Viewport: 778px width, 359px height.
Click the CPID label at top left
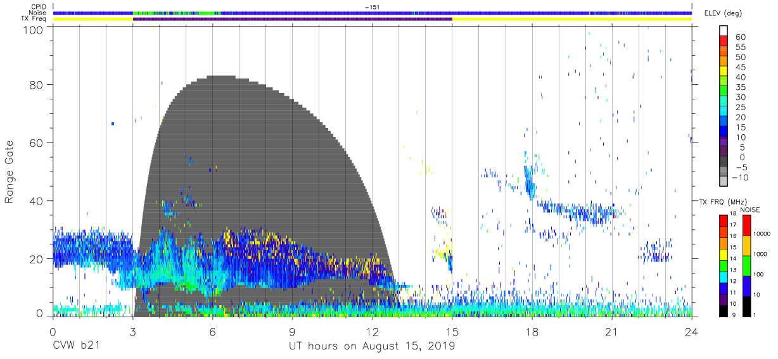[37, 6]
